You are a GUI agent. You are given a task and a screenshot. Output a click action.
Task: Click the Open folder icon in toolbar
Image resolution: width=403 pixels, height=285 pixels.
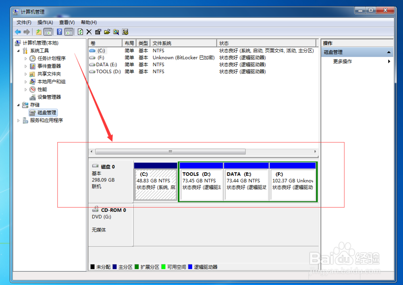coord(107,32)
